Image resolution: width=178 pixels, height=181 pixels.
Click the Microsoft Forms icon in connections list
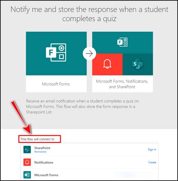pos(27,175)
